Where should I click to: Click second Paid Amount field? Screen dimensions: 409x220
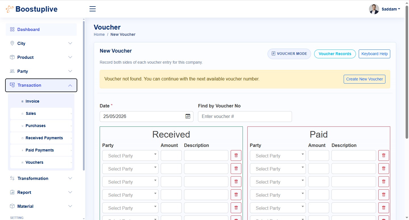point(319,169)
